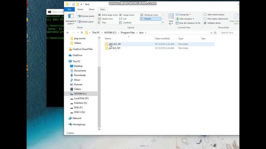The image size is (266, 149).
Task: Click Program Files in address bar
Action: coord(128,33)
